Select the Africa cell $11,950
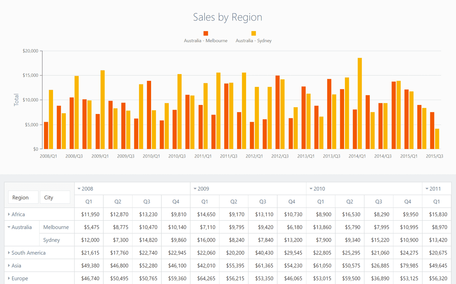 point(89,214)
